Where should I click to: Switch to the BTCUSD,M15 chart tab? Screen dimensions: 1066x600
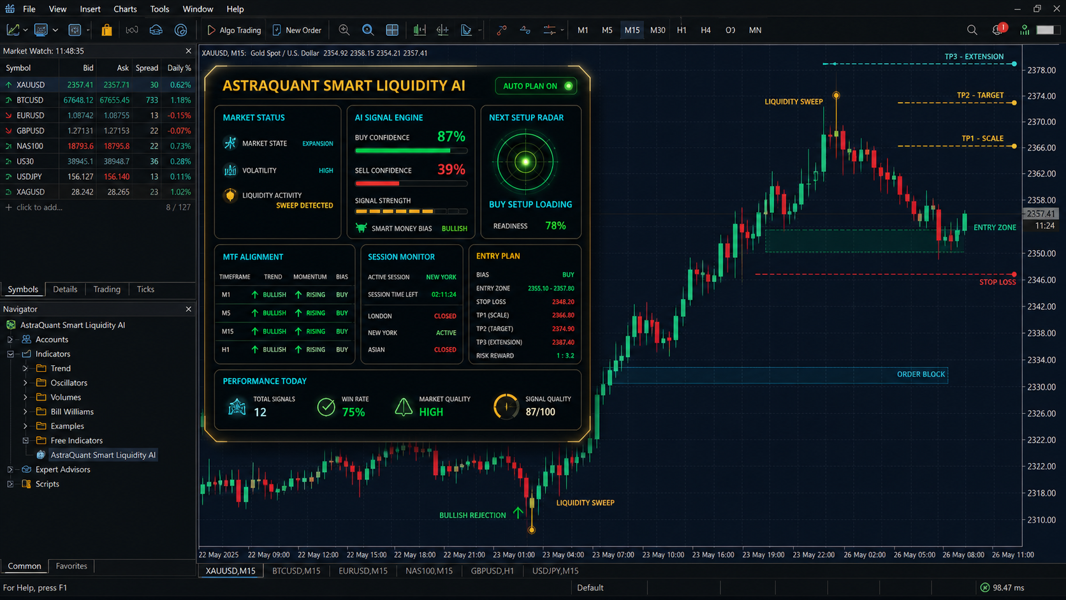[x=296, y=571]
